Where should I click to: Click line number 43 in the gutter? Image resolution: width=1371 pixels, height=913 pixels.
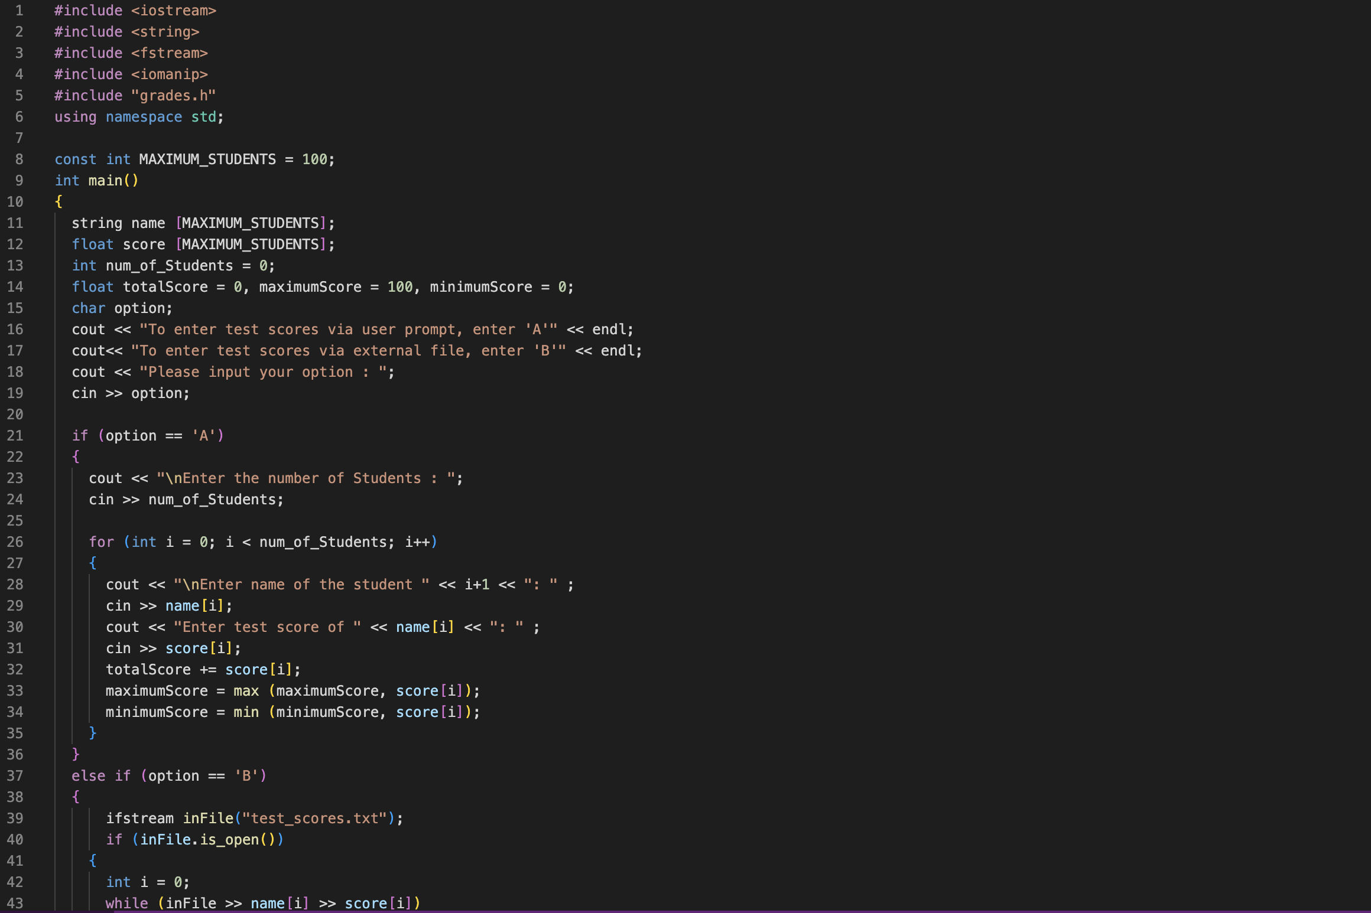point(15,904)
